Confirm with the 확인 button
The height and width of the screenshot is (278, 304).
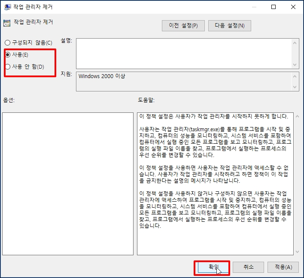[x=213, y=267]
